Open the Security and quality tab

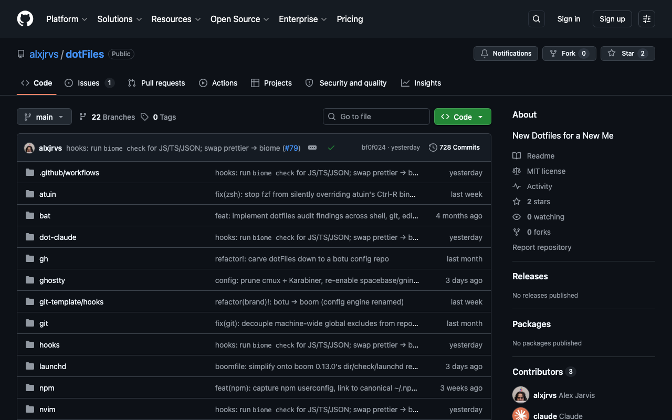pyautogui.click(x=346, y=83)
